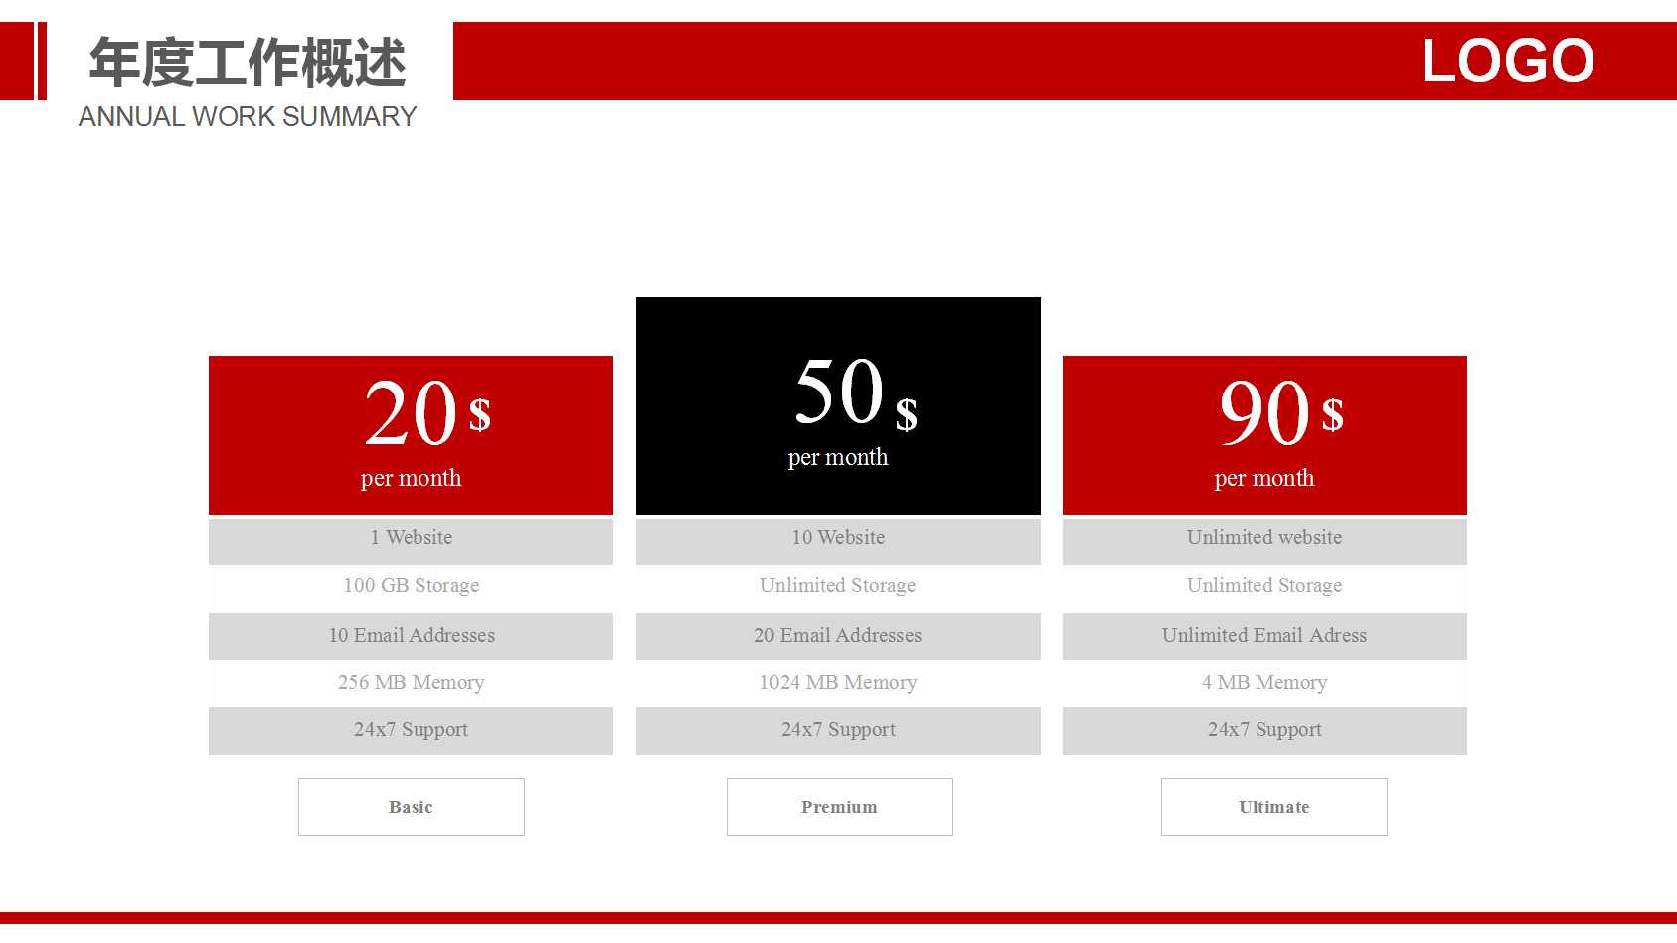Click "per month" under the 50 $ price
1677x943 pixels.
838,458
